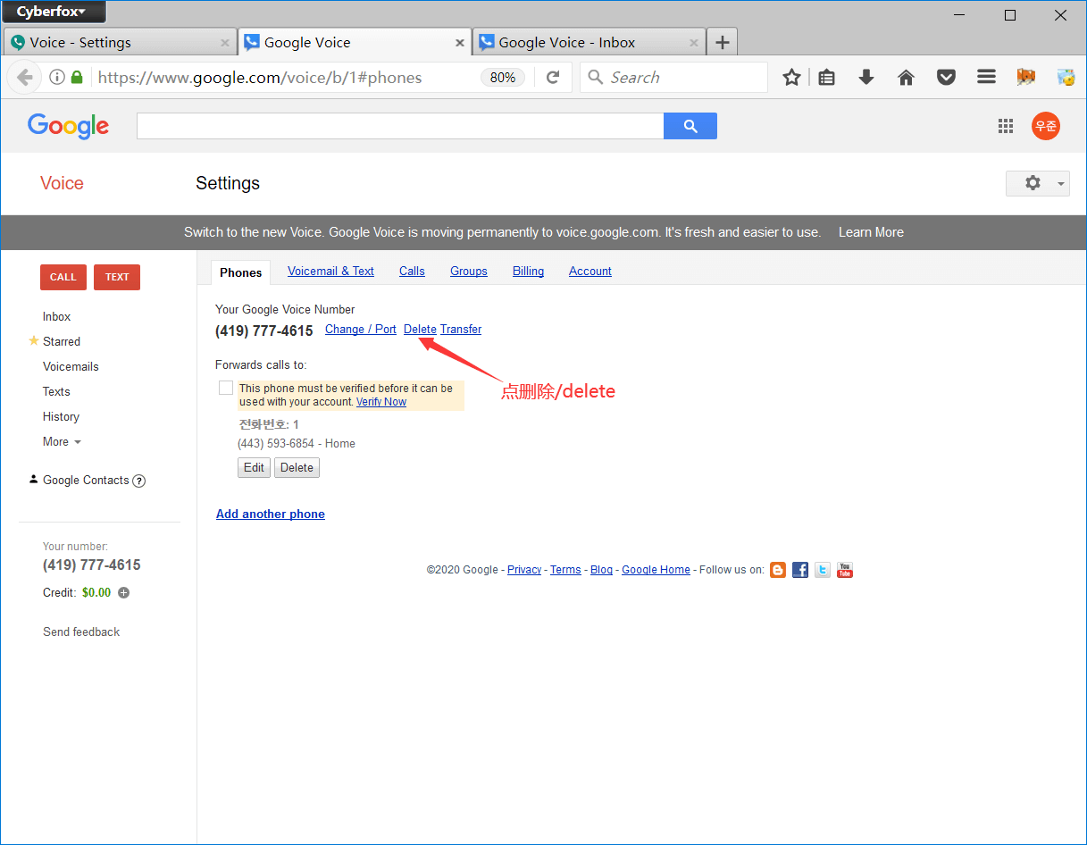Open the Account settings tab

[x=590, y=271]
